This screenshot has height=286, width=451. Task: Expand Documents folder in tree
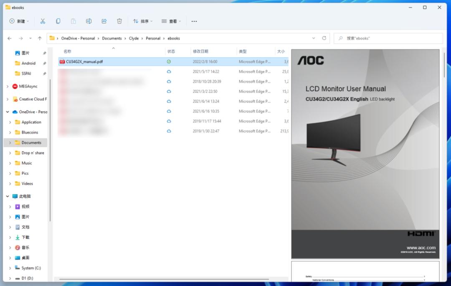[x=10, y=143]
